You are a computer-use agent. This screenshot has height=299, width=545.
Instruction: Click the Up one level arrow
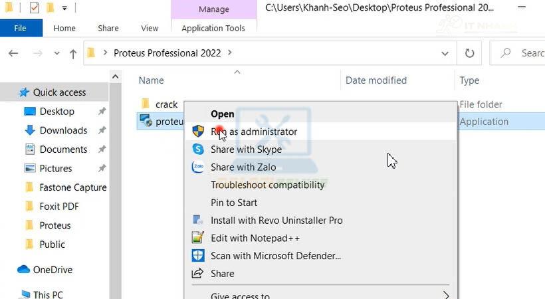tap(72, 54)
